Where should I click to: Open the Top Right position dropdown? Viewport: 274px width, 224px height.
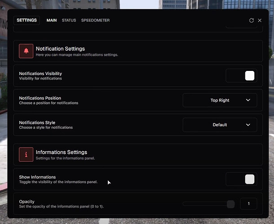point(220,100)
